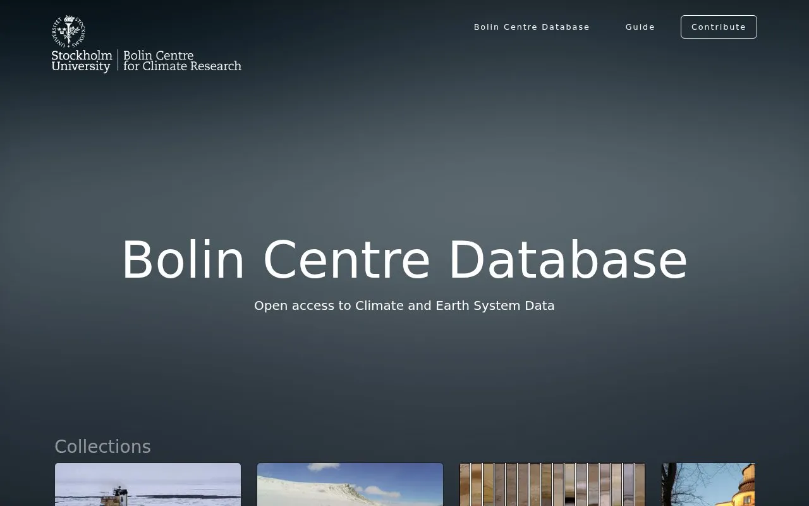The image size is (809, 506).
Task: Click the "Open access to Climate and Earth System Data" subtitle
Action: 404,305
